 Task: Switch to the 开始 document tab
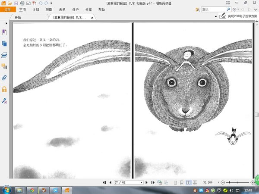tap(18, 18)
